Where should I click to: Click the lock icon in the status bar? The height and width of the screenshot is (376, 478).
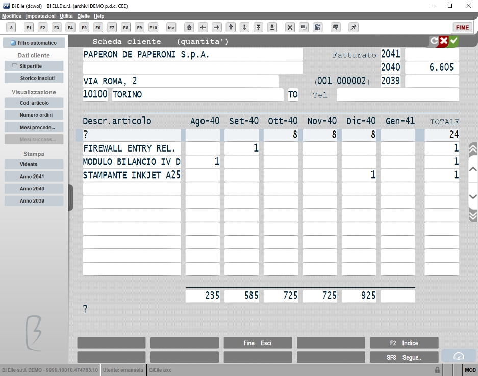pyautogui.click(x=437, y=370)
